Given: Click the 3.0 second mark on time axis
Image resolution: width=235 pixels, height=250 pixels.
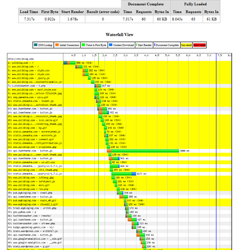Looking at the screenshot, I should coord(126,55).
